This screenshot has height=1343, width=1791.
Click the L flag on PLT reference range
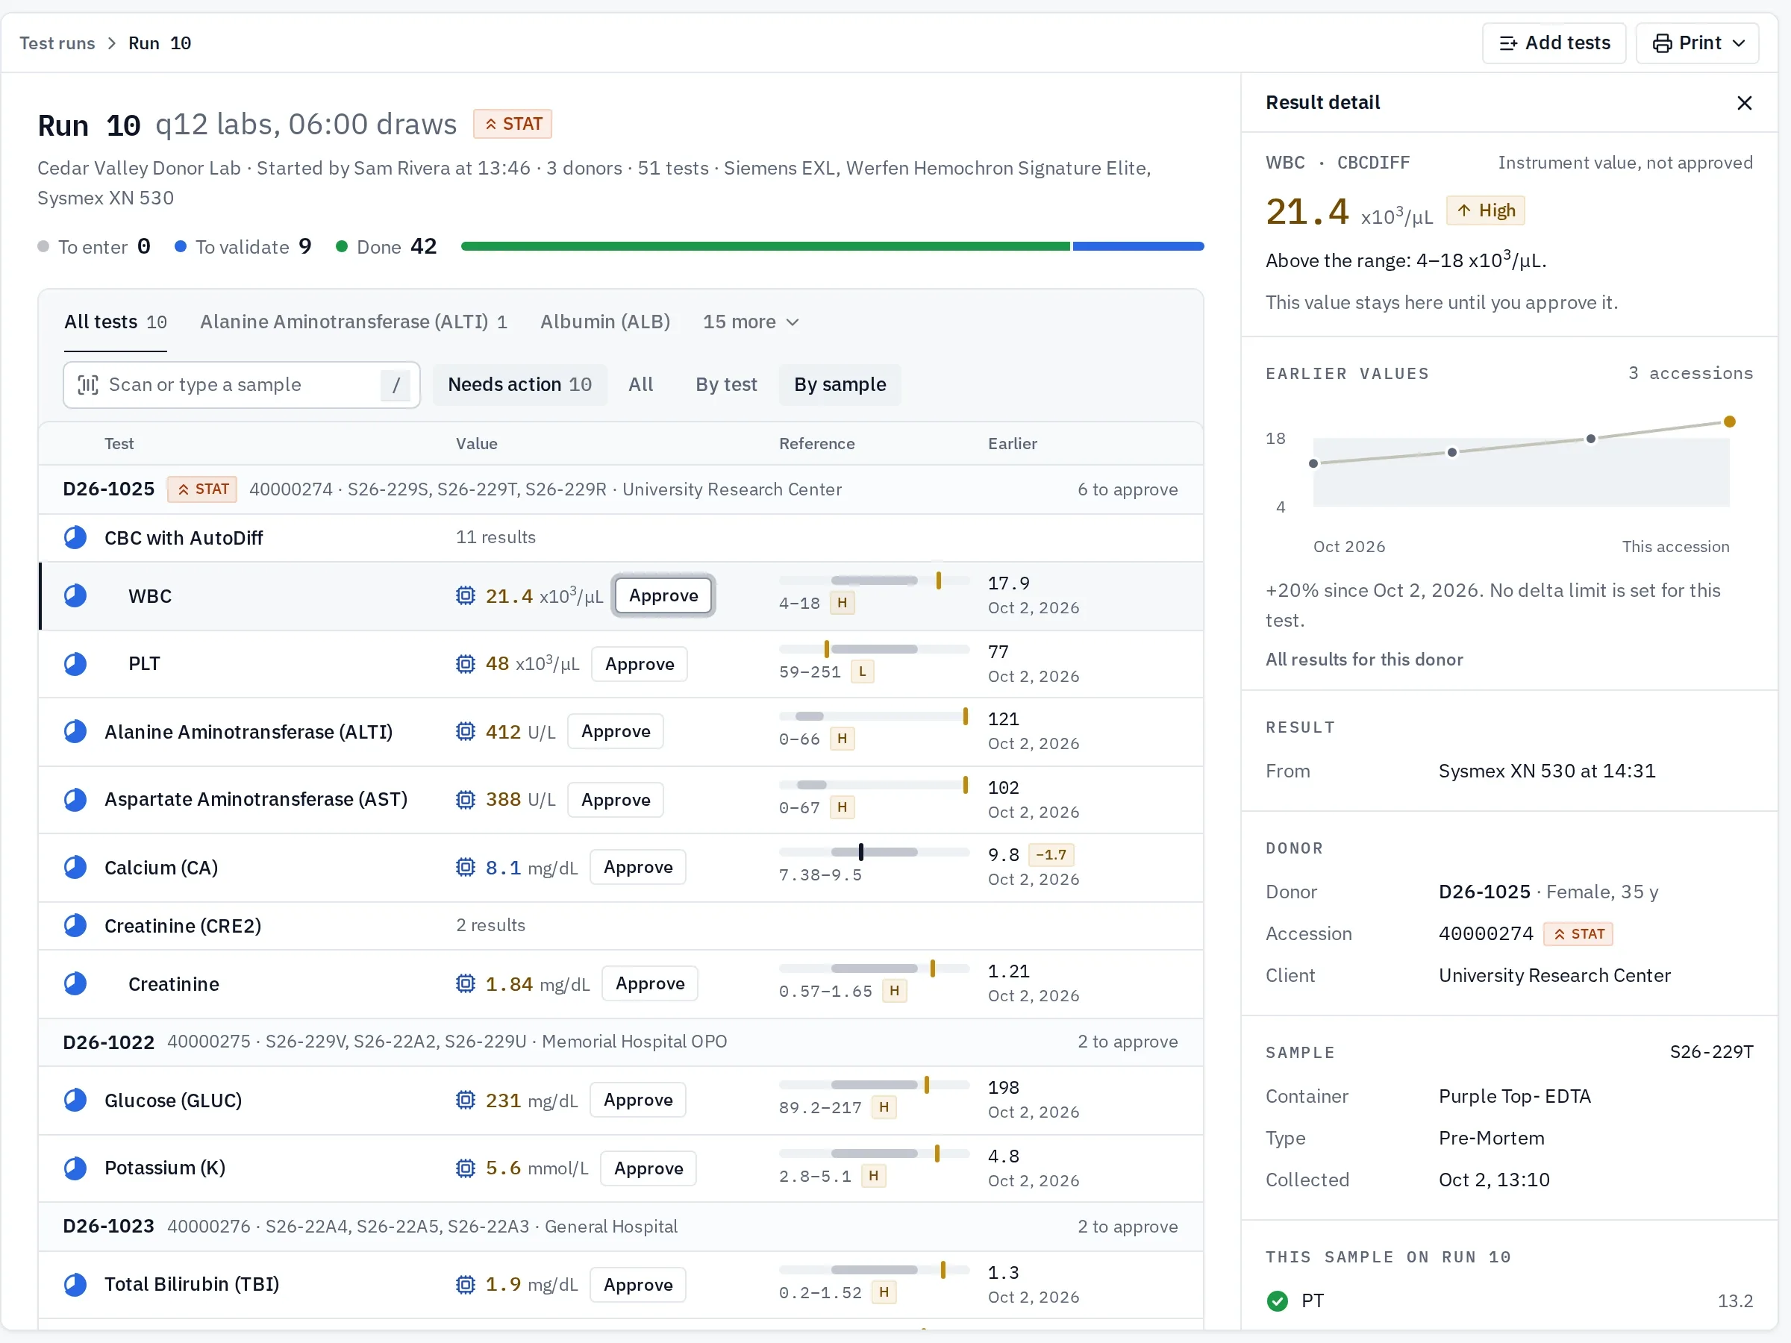pos(863,671)
